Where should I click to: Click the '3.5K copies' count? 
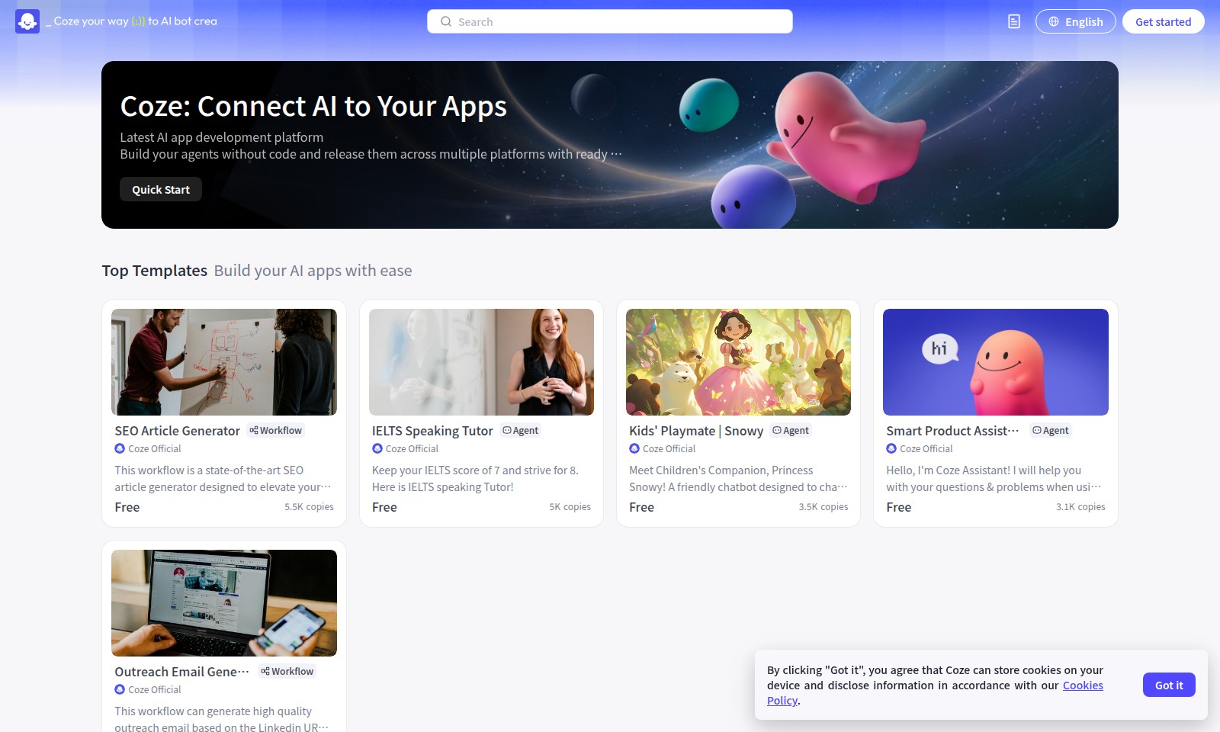click(823, 507)
